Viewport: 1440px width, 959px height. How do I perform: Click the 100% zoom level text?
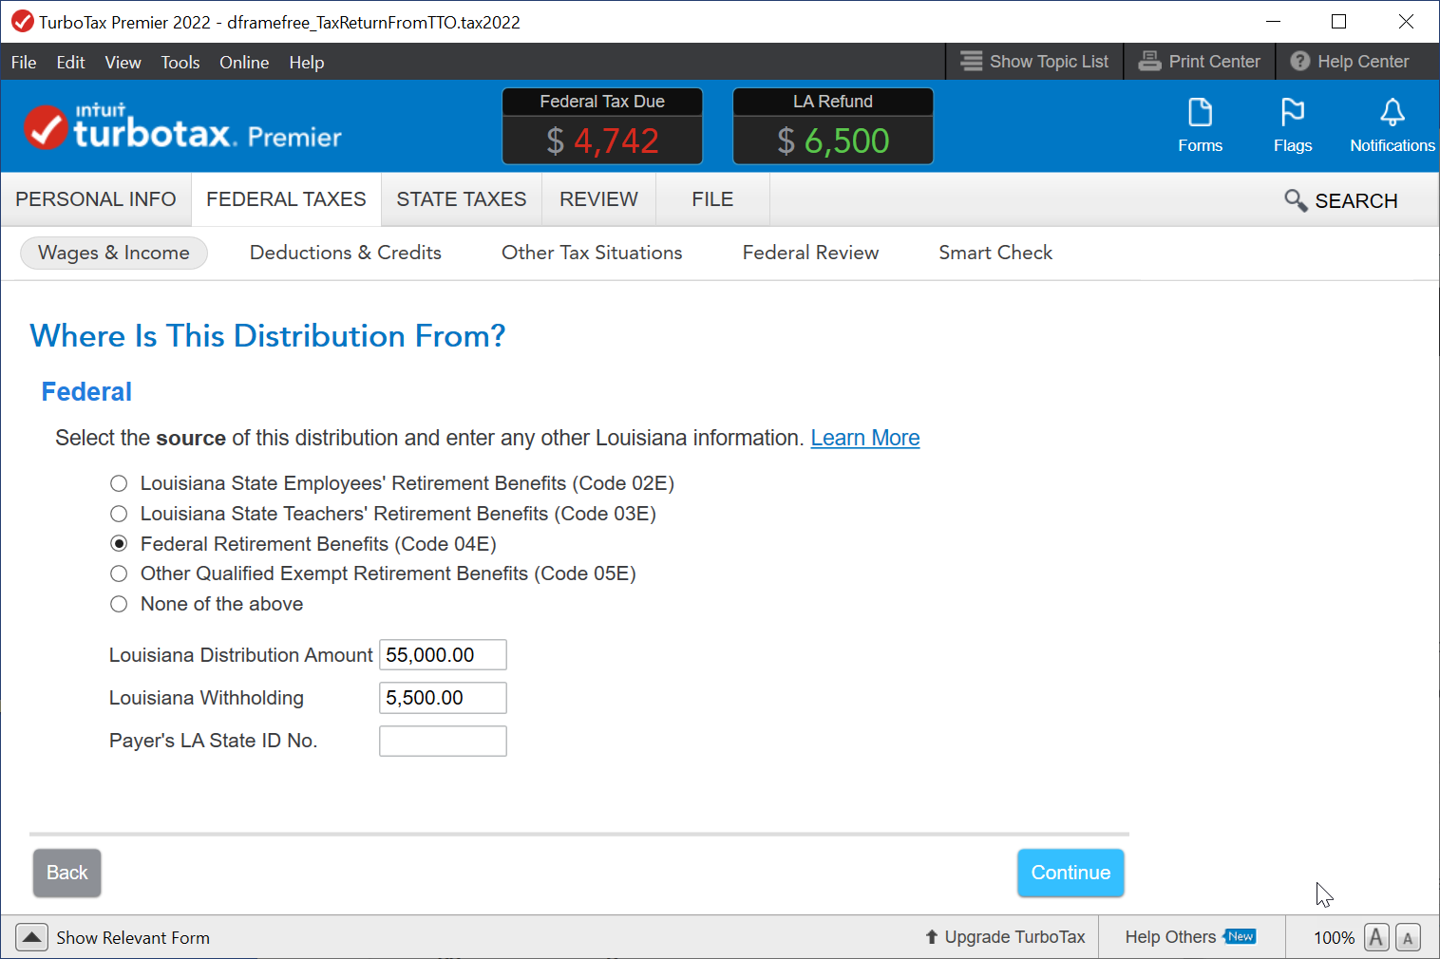pos(1334,938)
